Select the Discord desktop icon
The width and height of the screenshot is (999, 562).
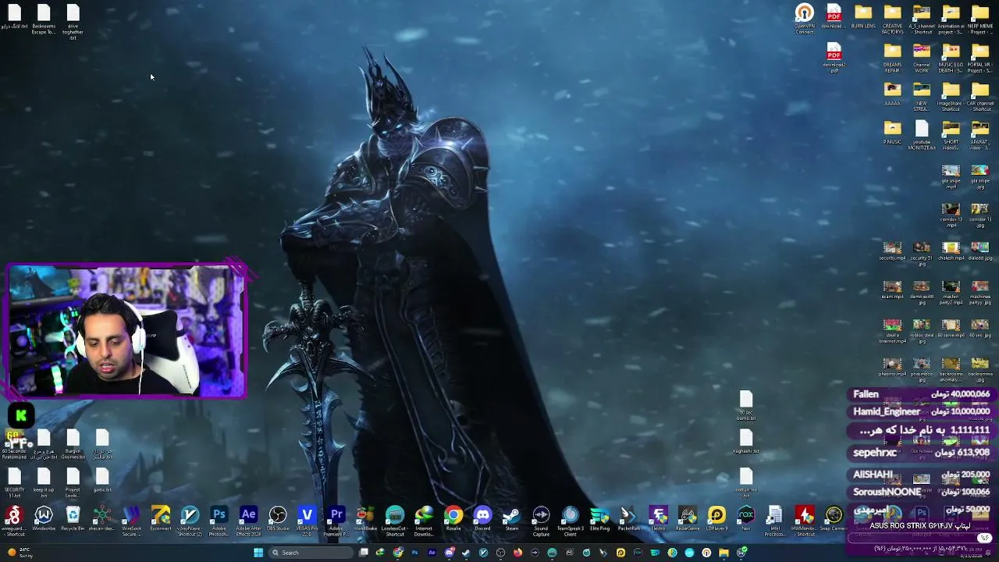tap(482, 519)
